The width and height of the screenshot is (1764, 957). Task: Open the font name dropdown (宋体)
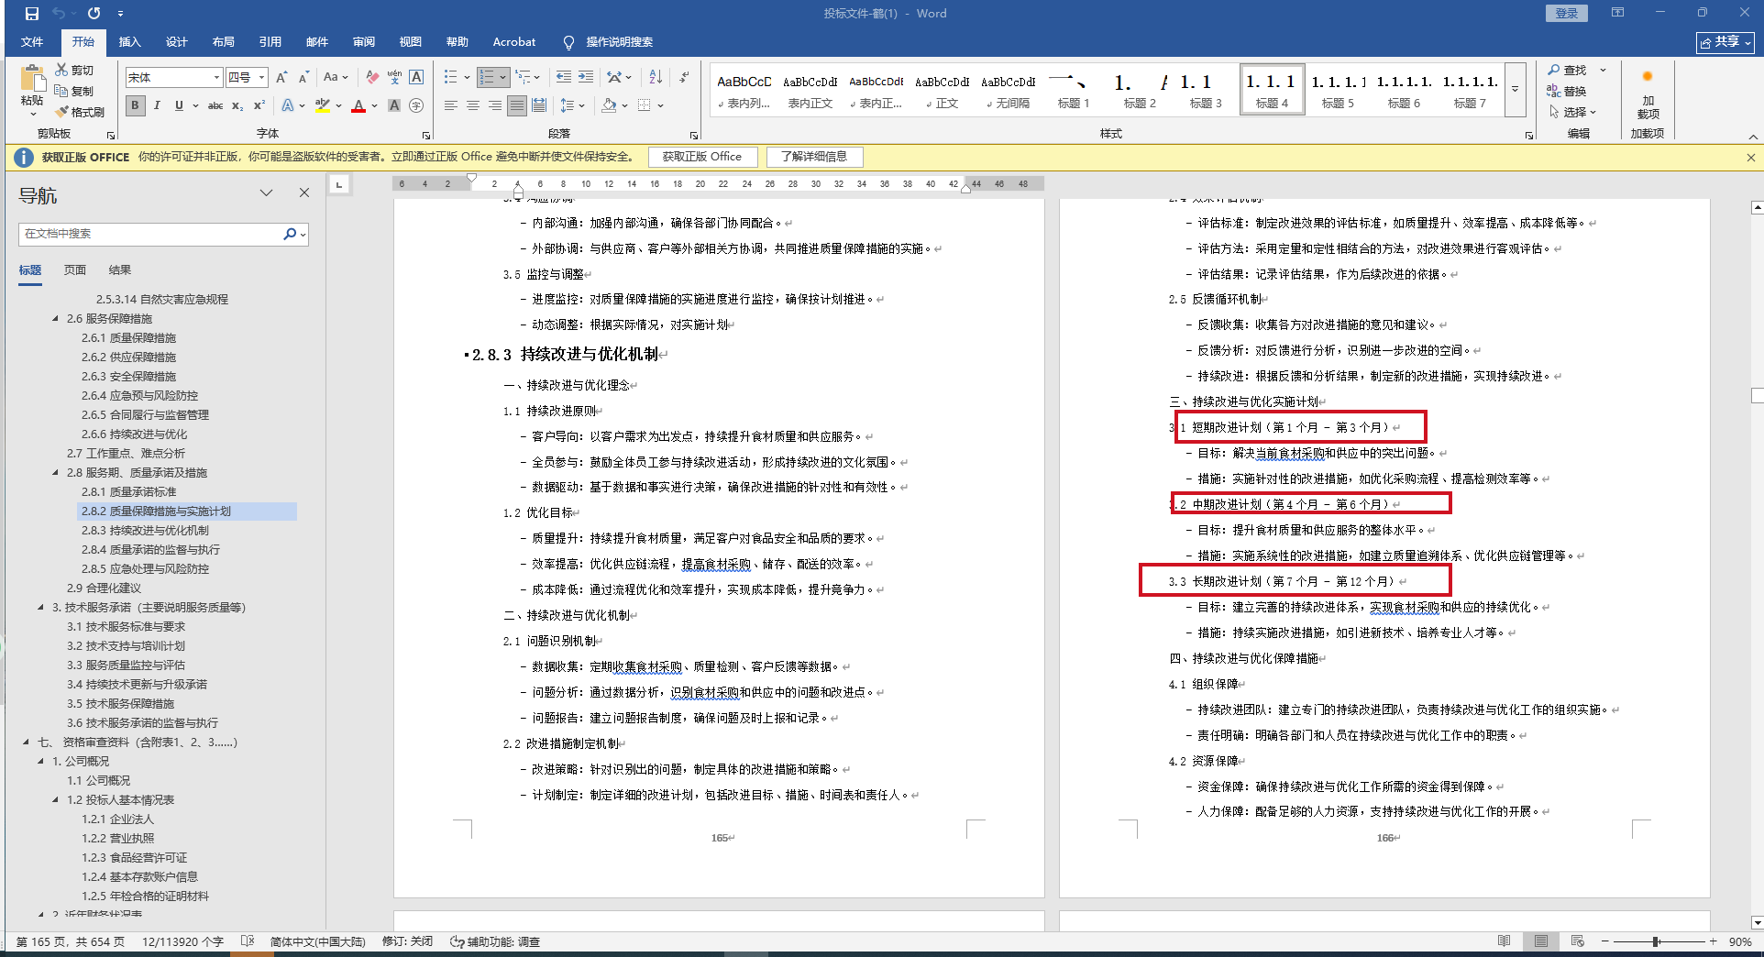click(x=216, y=78)
